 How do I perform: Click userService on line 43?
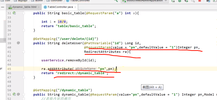pyautogui.click(x=53, y=60)
